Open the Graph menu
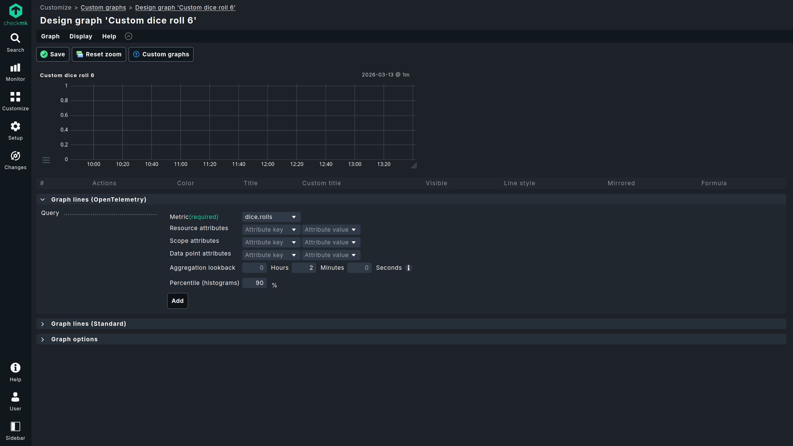 pyautogui.click(x=50, y=37)
